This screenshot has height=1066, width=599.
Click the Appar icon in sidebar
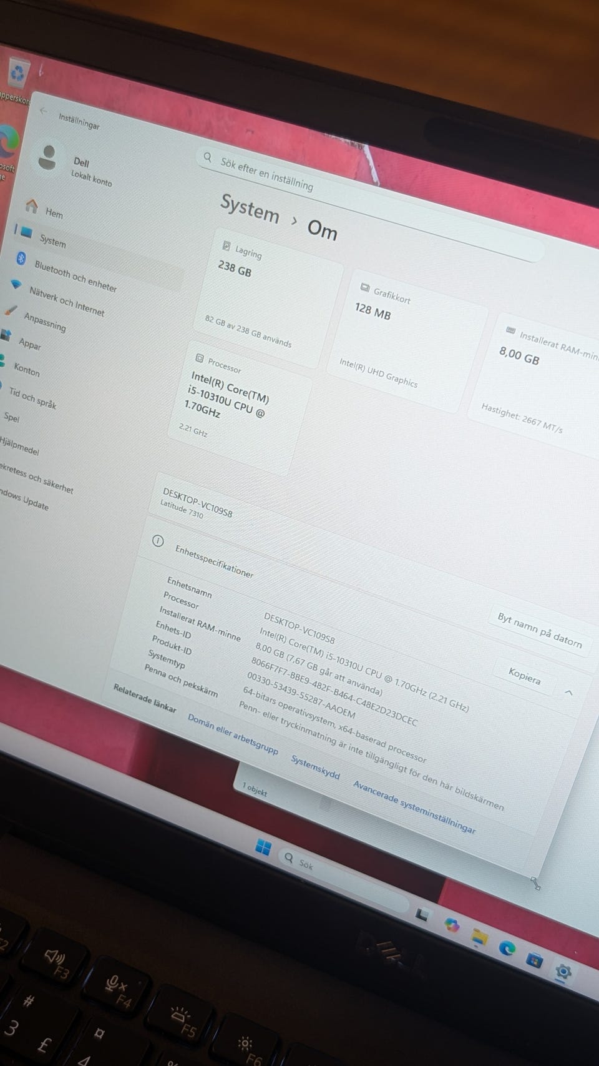(x=6, y=335)
